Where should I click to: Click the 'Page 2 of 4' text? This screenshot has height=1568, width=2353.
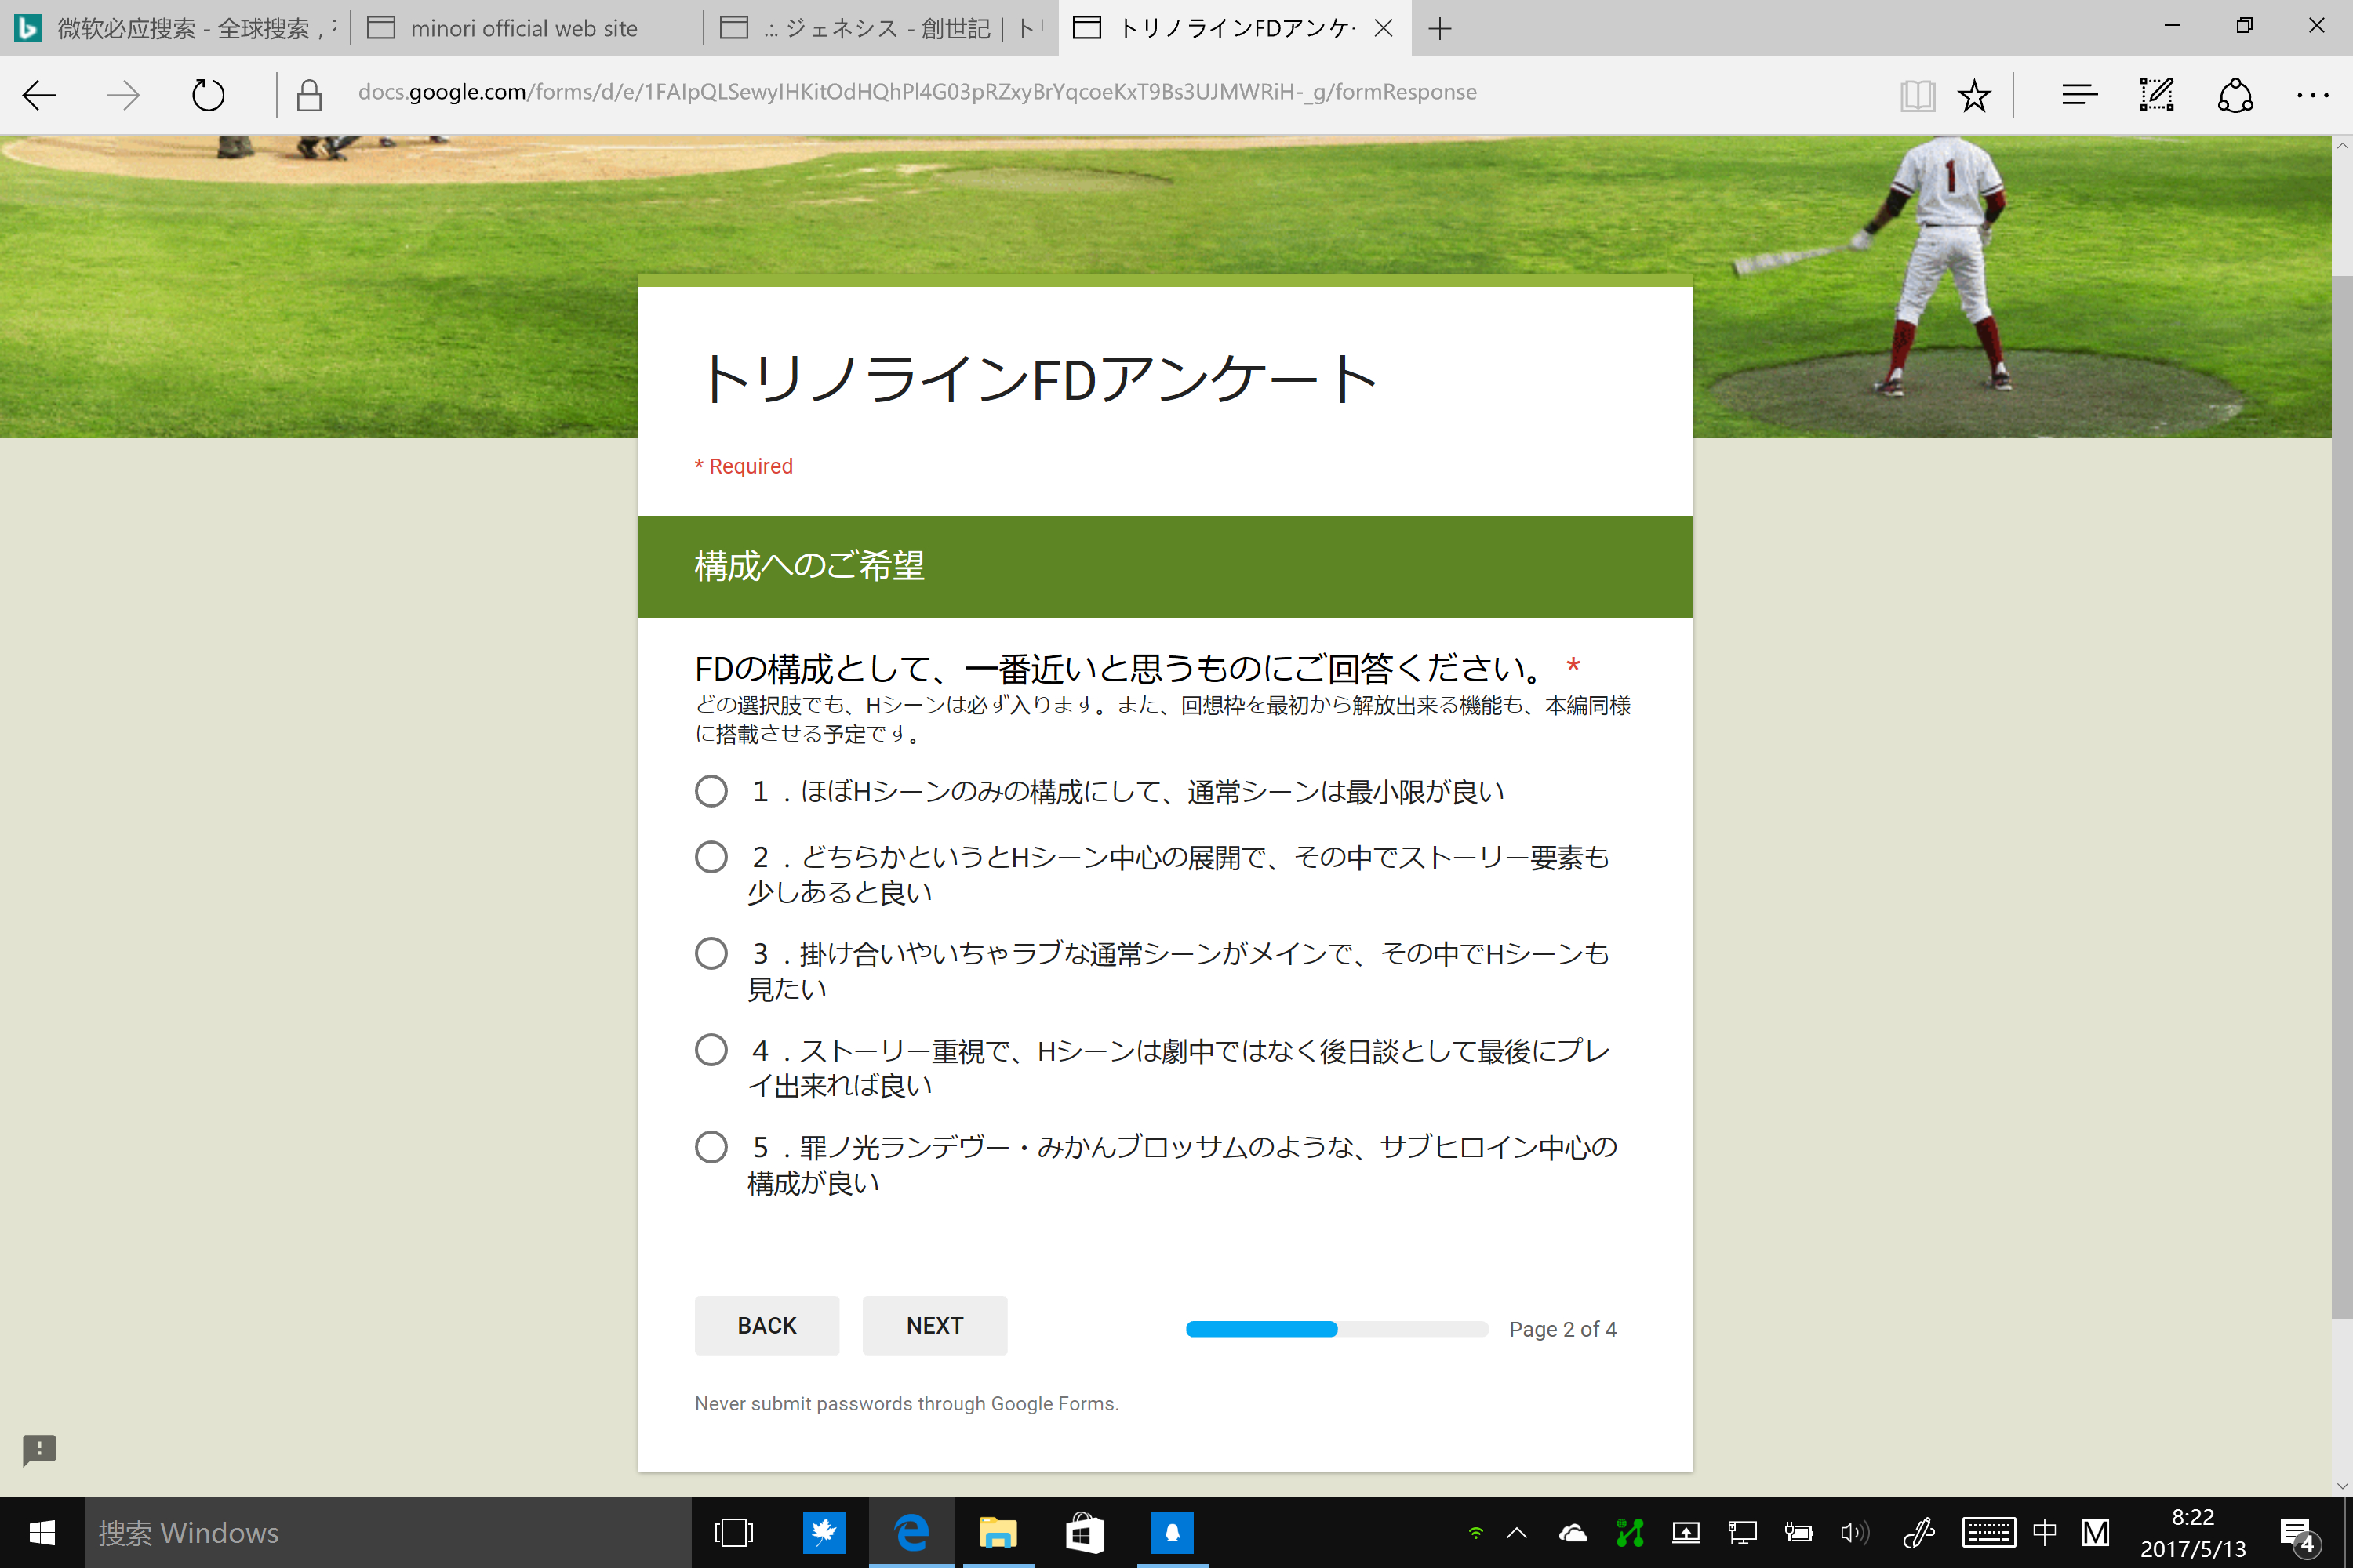tap(1562, 1329)
